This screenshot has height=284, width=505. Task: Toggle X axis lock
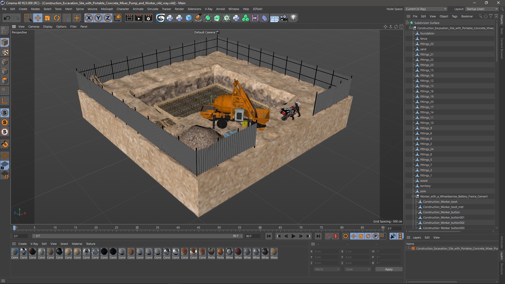pos(89,18)
